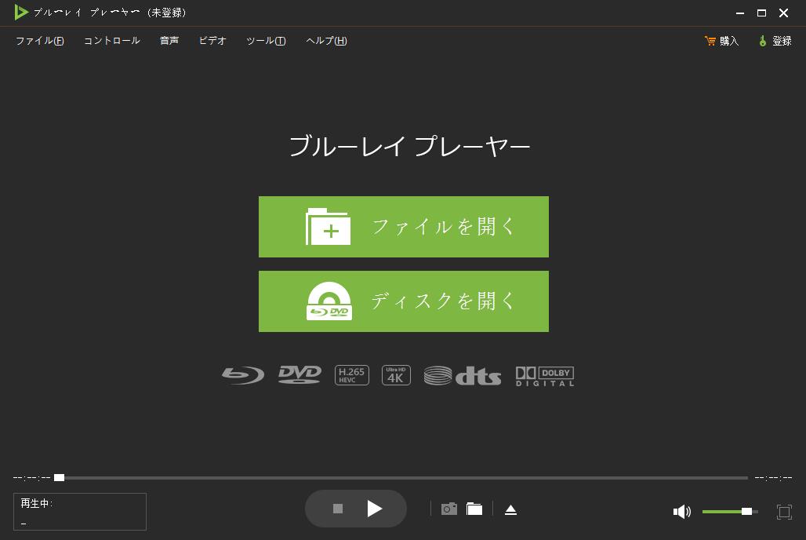
Task: Open the snapshot folder icon
Action: point(474,509)
